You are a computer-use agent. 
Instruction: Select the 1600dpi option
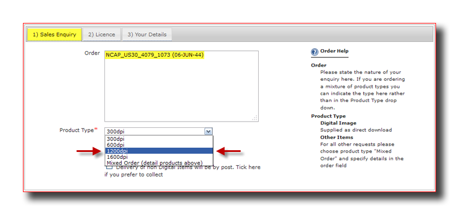point(159,157)
